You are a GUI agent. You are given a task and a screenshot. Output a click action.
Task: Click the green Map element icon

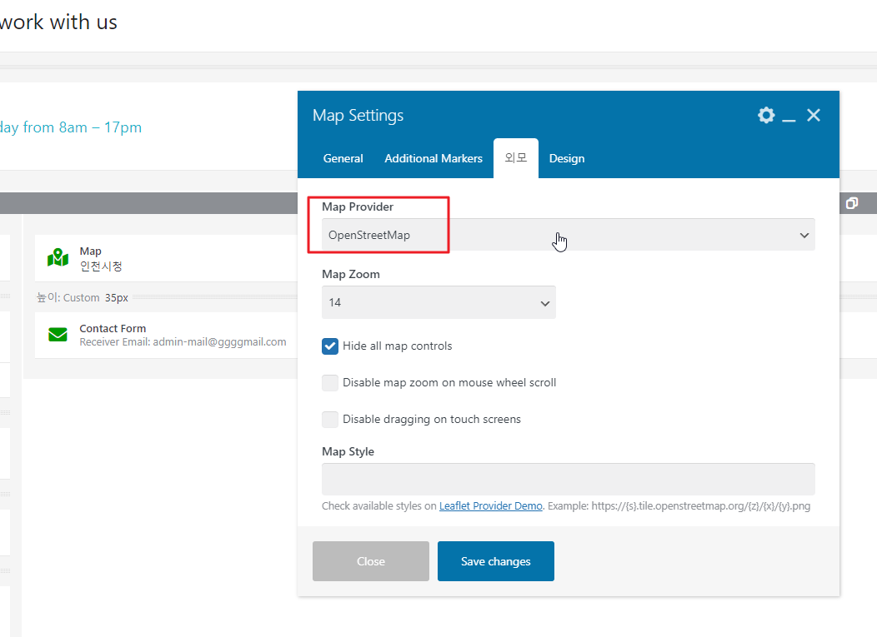point(58,257)
